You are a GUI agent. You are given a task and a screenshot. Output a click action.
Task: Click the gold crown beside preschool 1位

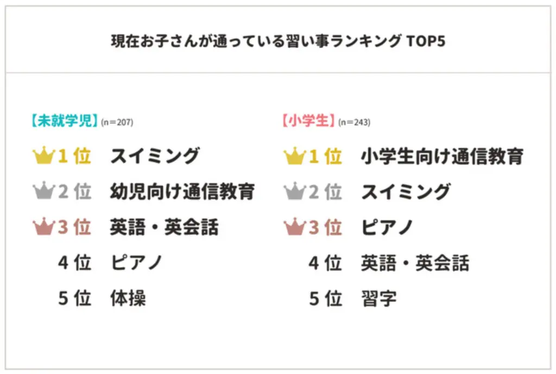pos(43,156)
